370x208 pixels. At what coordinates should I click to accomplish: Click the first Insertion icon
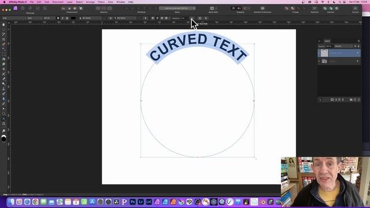click(x=325, y=8)
